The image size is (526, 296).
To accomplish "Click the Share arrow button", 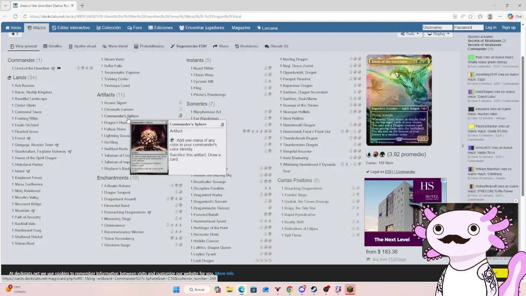I will 221,46.
